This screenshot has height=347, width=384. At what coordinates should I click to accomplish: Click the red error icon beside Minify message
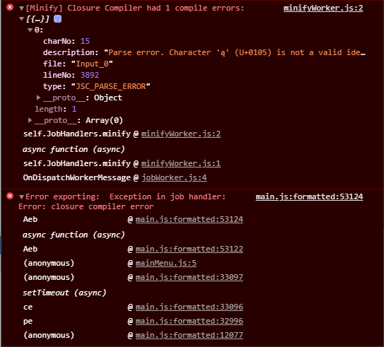(10, 7)
